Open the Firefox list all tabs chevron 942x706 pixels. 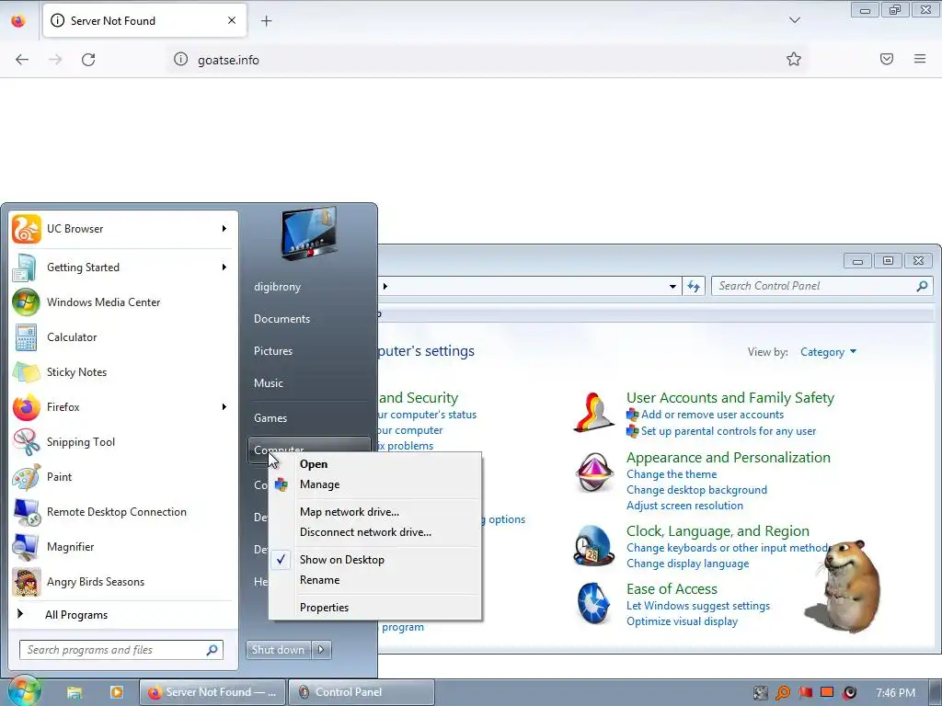click(x=794, y=20)
